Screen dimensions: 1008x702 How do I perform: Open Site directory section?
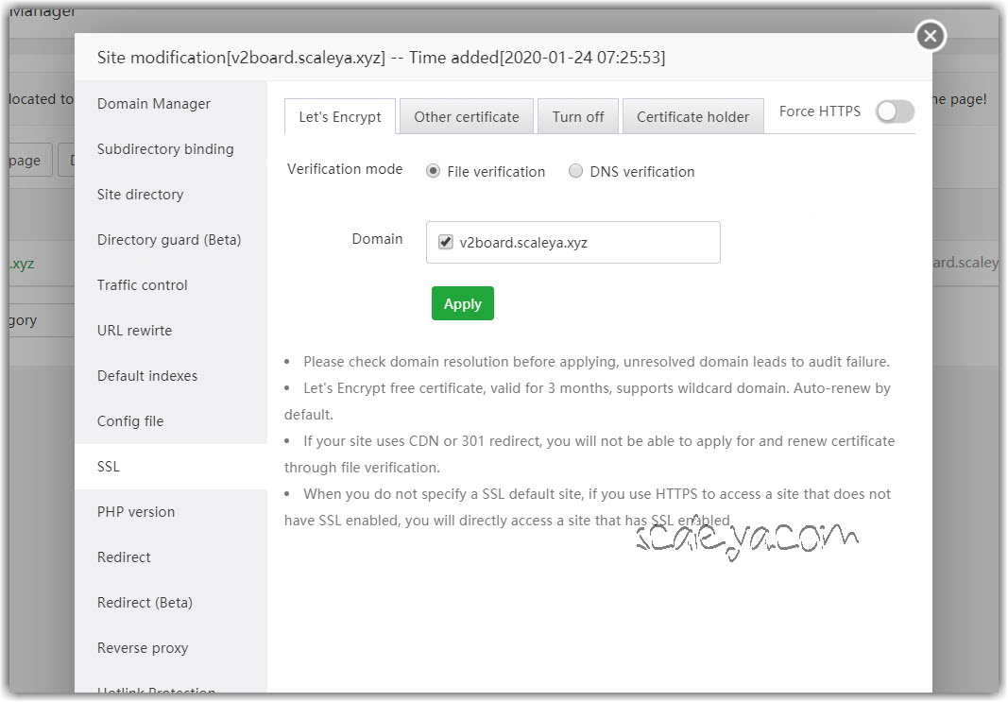pos(141,195)
